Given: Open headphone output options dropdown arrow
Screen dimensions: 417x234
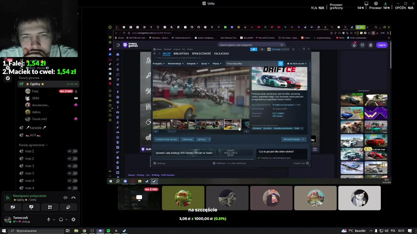Looking at the screenshot, I should pos(66,220).
